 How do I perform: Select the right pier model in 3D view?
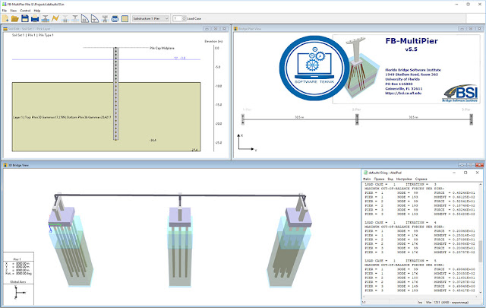290,242
